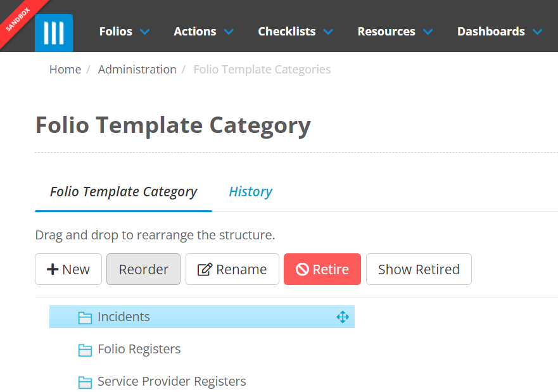Viewport: 558px width, 392px height.
Task: Open the Folios dropdown menu
Action: (x=124, y=32)
